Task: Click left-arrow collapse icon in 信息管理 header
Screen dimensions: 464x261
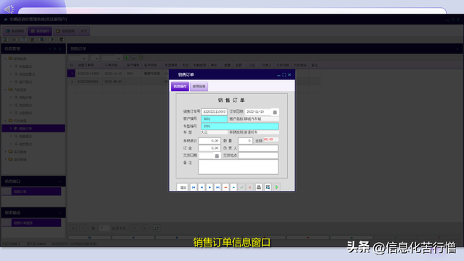Action: [x=50, y=48]
